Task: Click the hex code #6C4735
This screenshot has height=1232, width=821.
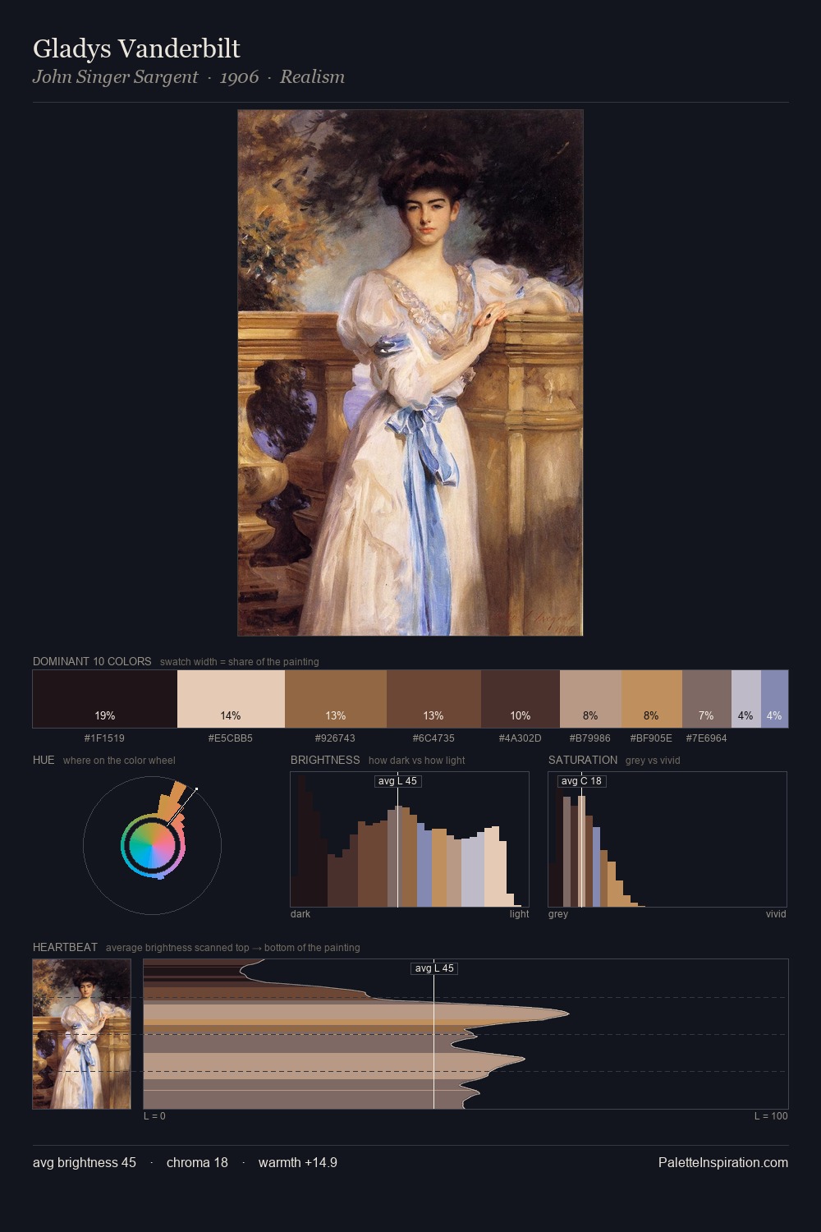Action: (x=433, y=738)
